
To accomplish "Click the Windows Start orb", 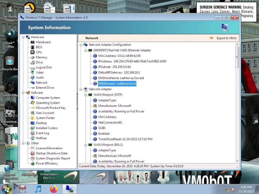I will click(7, 189).
